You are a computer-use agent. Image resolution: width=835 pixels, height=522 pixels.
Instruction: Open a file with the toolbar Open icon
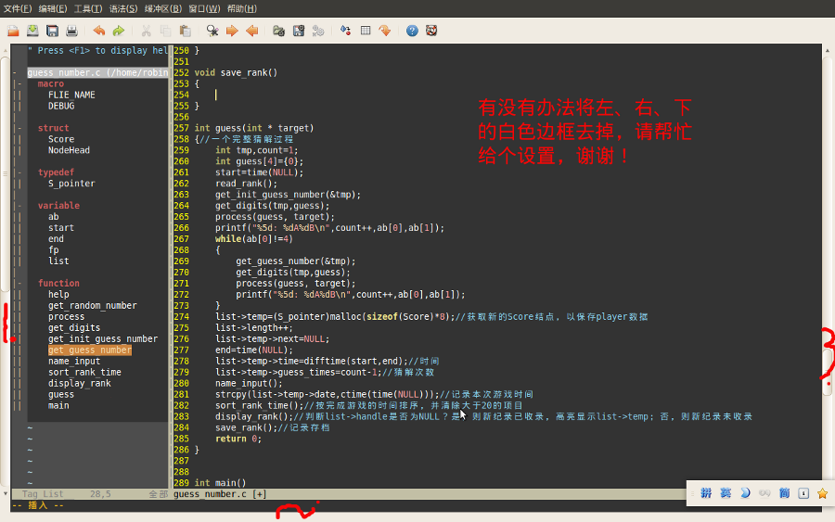coord(13,31)
